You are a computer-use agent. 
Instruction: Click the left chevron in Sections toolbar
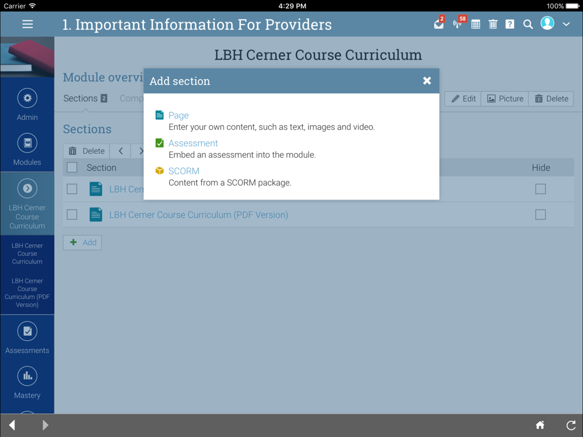121,151
